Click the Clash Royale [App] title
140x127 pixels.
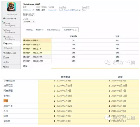pos(31,4)
